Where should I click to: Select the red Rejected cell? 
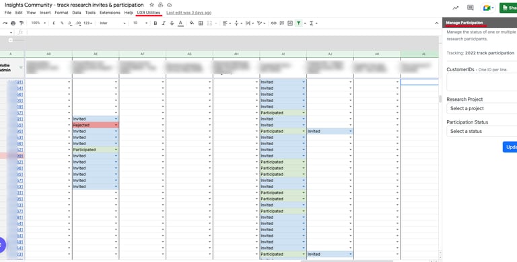click(x=96, y=125)
